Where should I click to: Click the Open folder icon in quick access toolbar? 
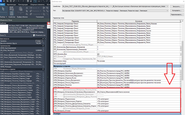(8, 1)
